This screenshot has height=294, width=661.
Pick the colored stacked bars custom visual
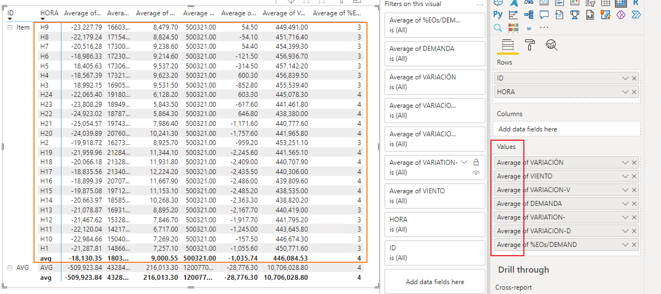[x=513, y=28]
